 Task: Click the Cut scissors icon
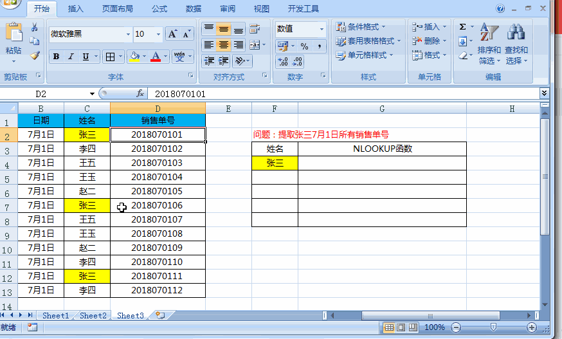[35, 27]
